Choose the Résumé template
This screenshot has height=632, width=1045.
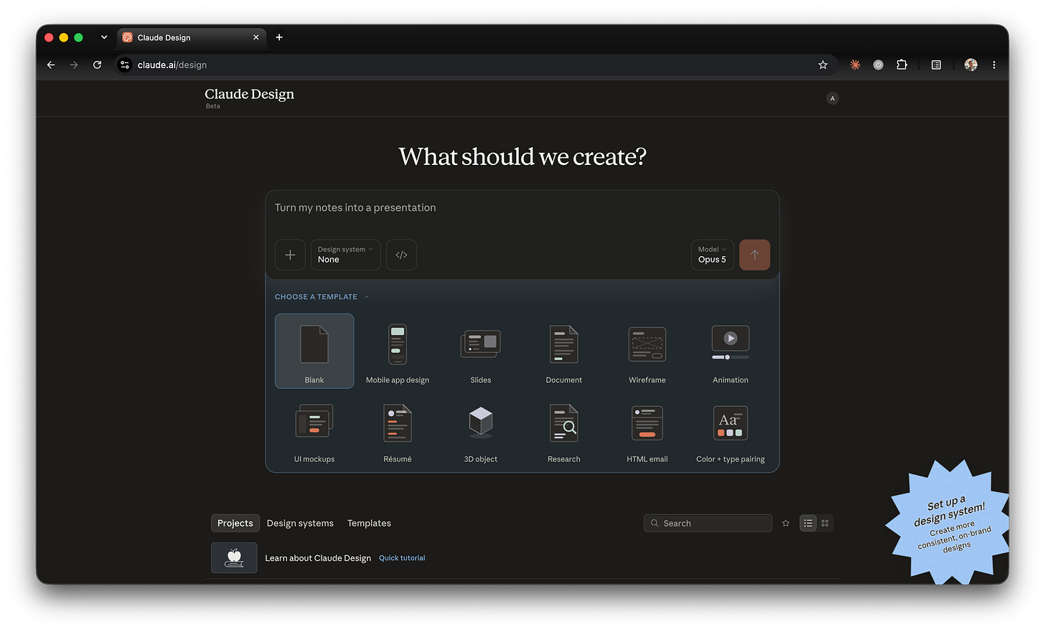398,430
